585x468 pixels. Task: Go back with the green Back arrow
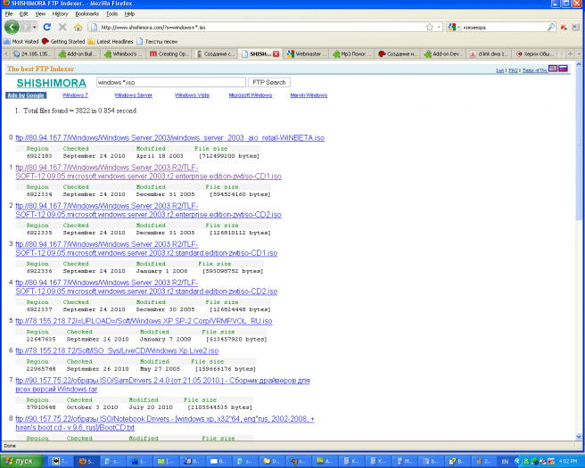[x=12, y=27]
